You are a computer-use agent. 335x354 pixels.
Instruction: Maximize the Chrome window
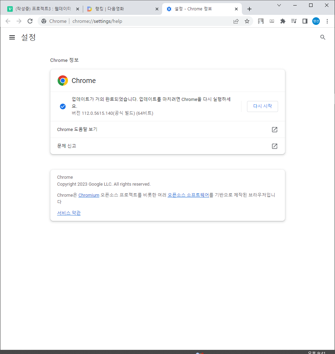[x=311, y=5]
